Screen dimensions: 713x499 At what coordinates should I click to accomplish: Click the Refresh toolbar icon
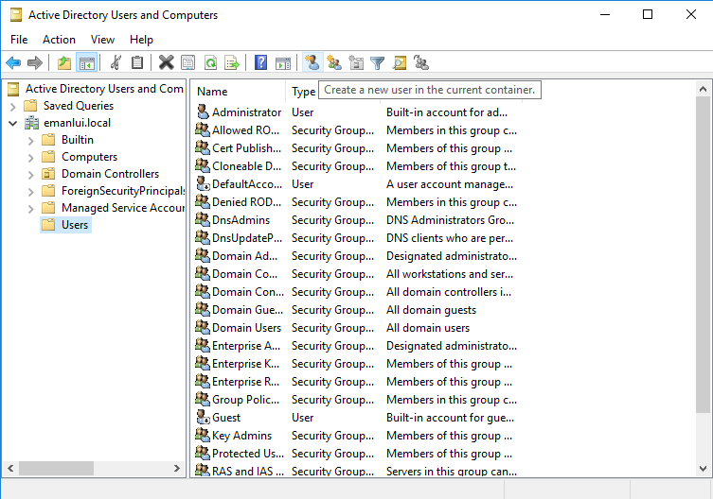209,63
